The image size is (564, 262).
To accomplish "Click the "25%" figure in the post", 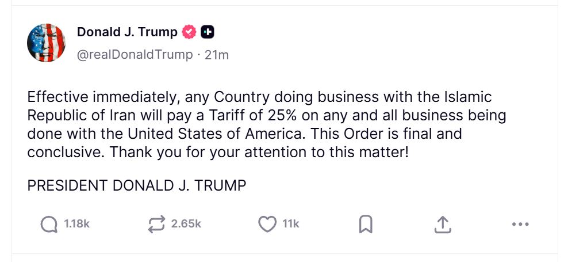I will [281, 116].
